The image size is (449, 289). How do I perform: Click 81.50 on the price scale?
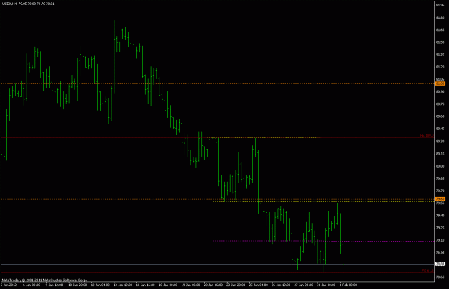point(440,42)
